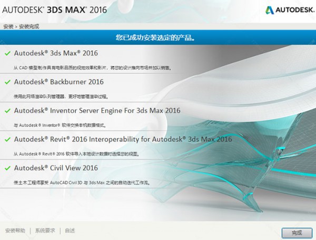Click the 安装完成 breadcrumb item
Screen dimensions: 316x240
pyautogui.click(x=29, y=26)
